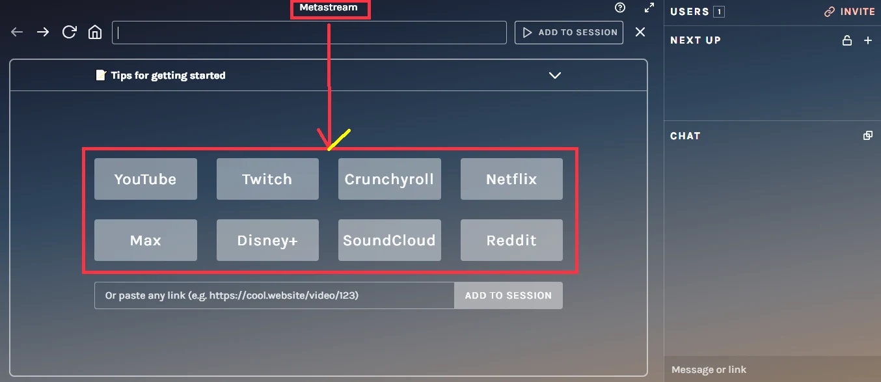Screen dimensions: 881x382
Task: Click the back navigation arrow
Action: [17, 33]
